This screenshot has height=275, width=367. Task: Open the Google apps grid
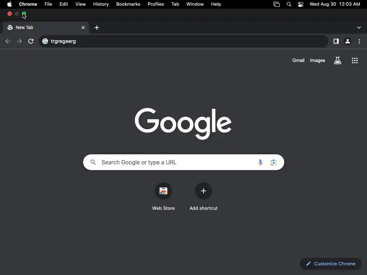pos(354,61)
